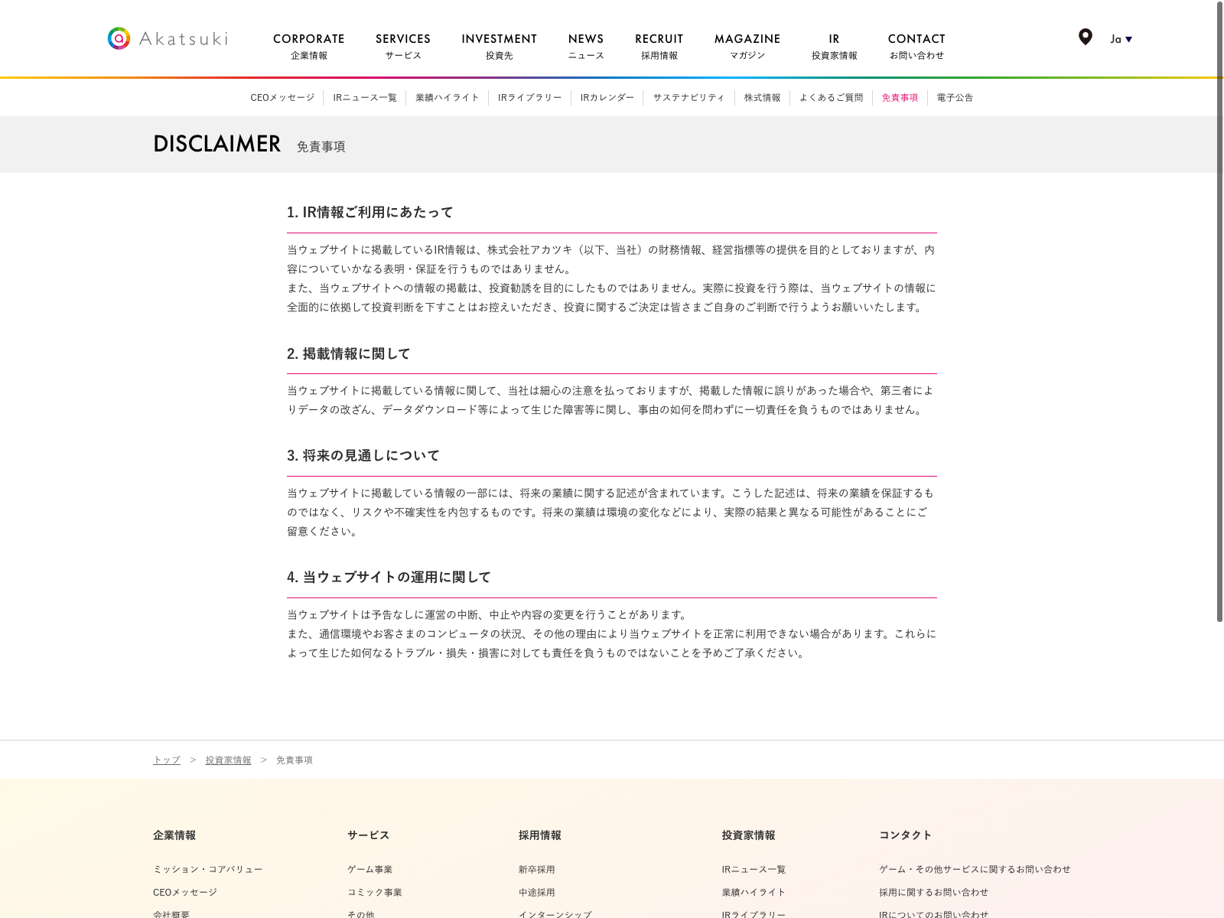Open the 電子公告 sub-navigation link
Viewport: 1224px width, 918px height.
(x=955, y=98)
